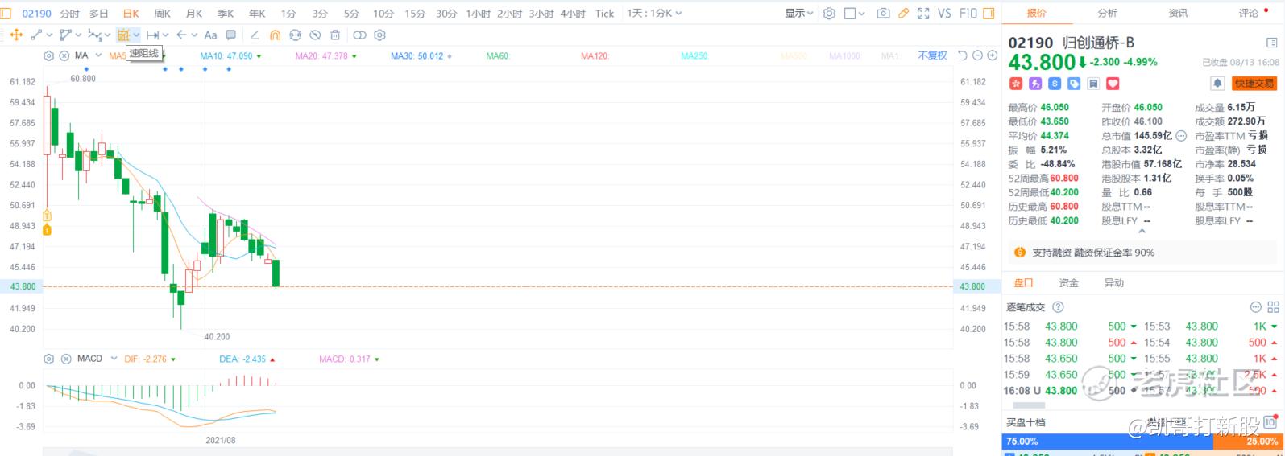This screenshot has height=456, width=1285.
Task: Open the chart layout square dropdown
Action: tap(855, 14)
